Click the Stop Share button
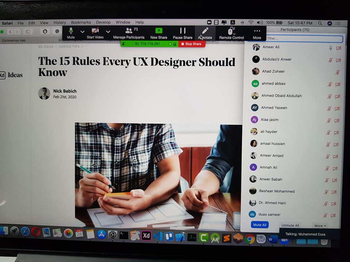The image size is (350, 262). 192,44
